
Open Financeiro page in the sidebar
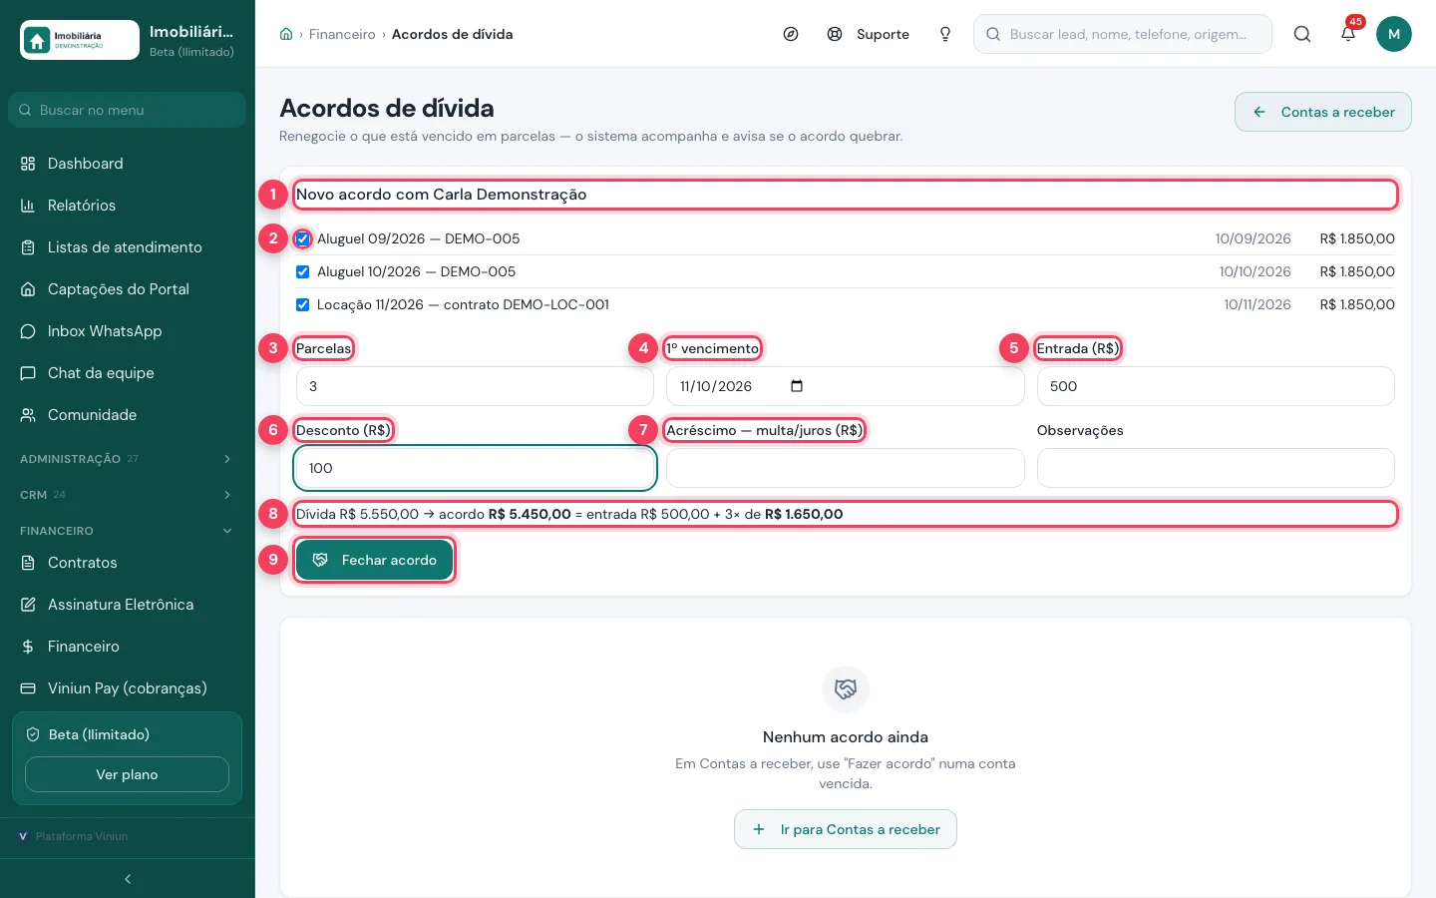tap(128, 647)
